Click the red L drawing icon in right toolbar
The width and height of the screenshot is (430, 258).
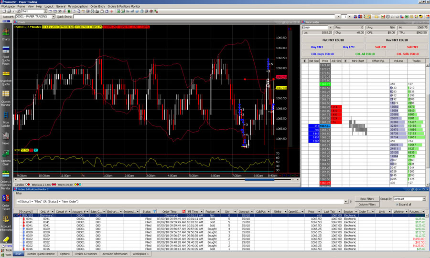click(x=402, y=16)
